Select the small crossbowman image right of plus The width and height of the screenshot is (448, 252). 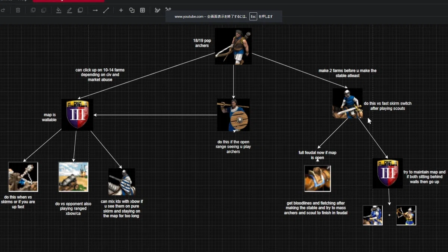pos(406,215)
